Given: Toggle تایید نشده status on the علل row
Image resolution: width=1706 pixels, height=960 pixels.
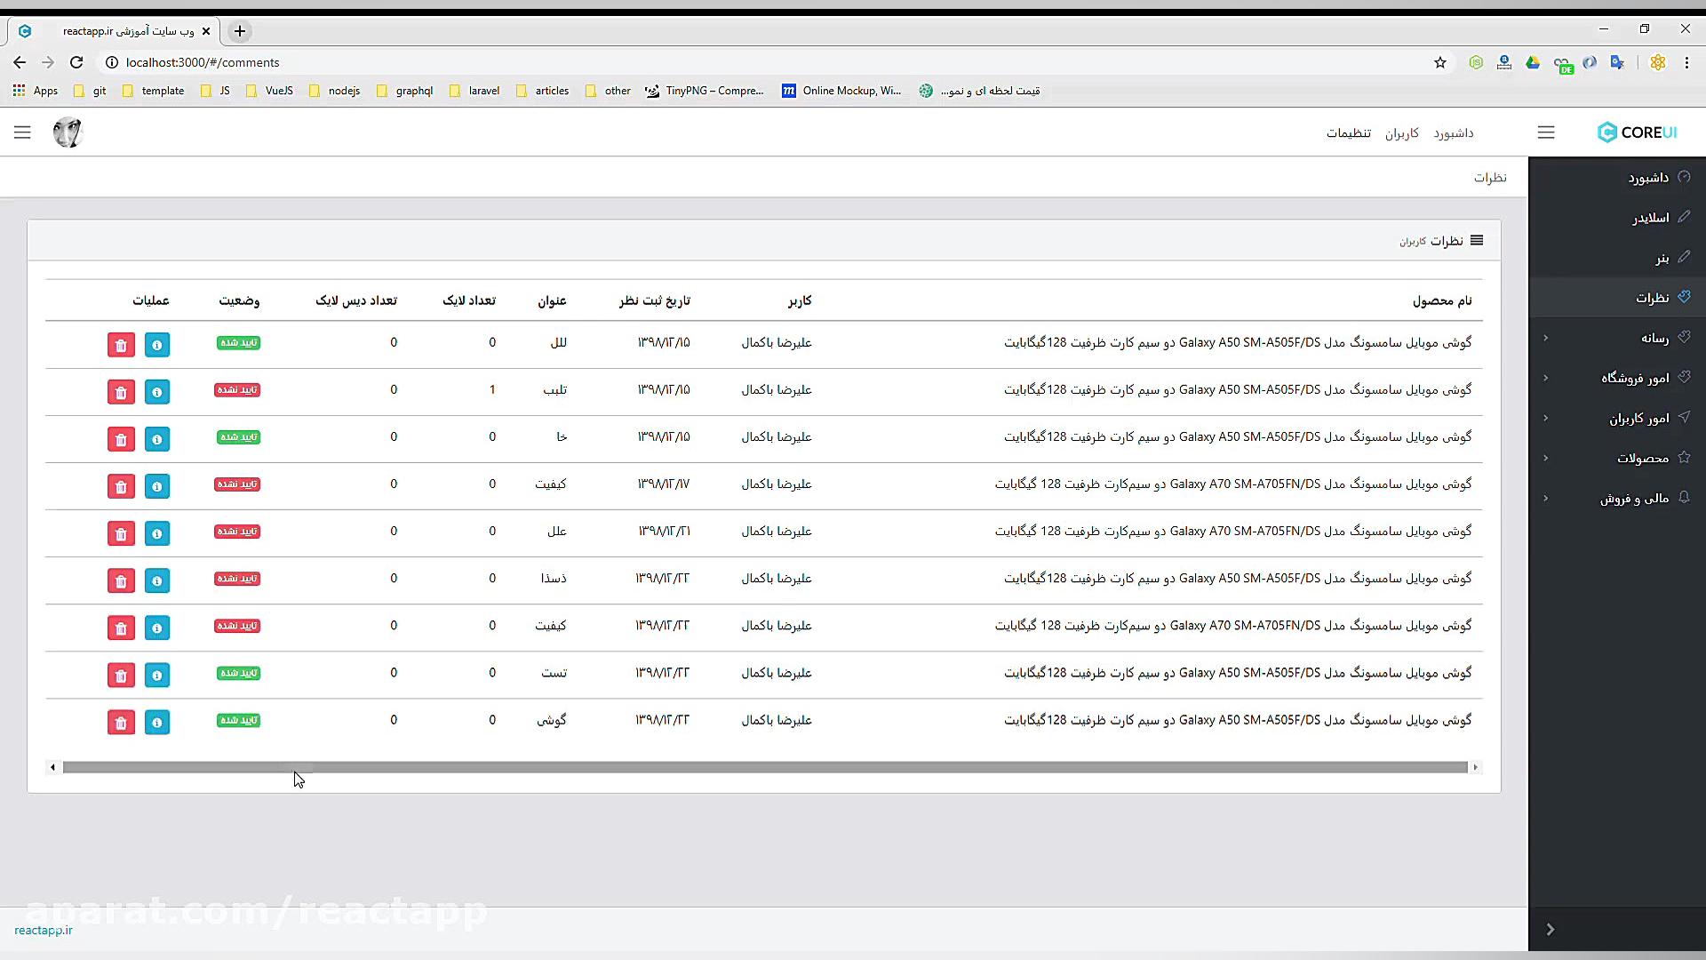Looking at the screenshot, I should click(x=237, y=532).
